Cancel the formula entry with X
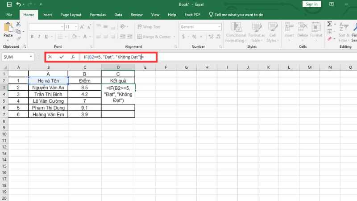The image size is (357, 201). [50, 57]
